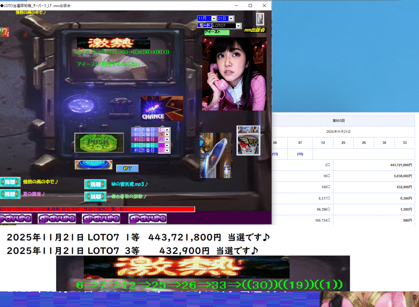Click the mascot emblem thumbnail image
Screen dimensions: 419x307
[248, 140]
